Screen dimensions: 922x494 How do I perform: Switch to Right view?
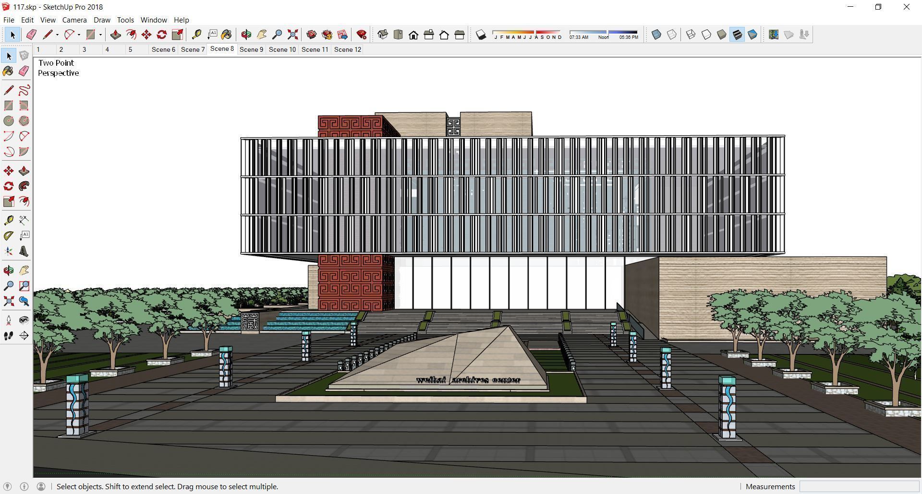tap(429, 35)
